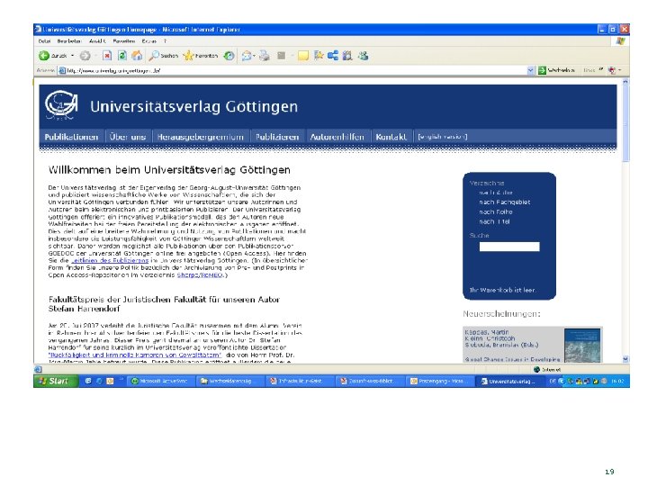Click the vertical scrollbar thumb
The image size is (648, 486).
pyautogui.click(x=625, y=123)
